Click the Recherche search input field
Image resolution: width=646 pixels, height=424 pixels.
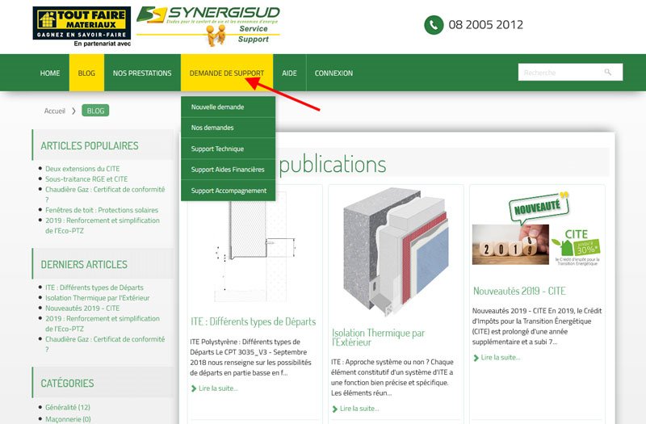tap(559, 73)
